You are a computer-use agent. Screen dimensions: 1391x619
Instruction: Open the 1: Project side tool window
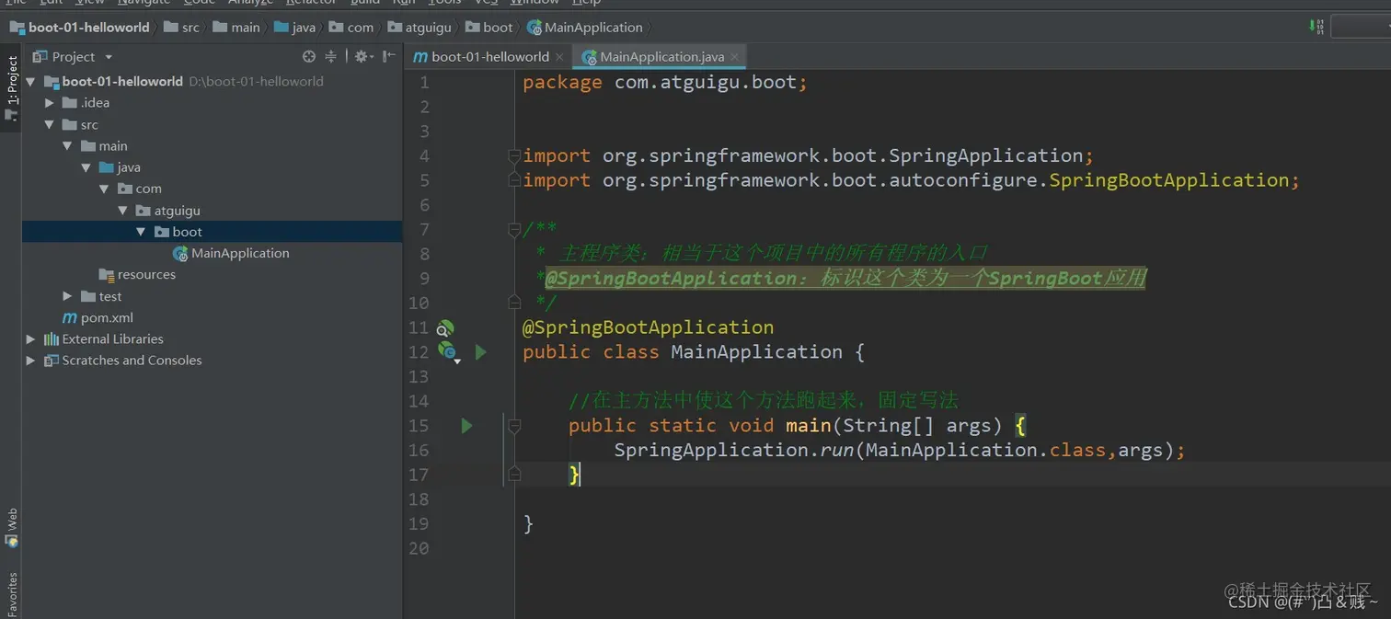point(11,88)
